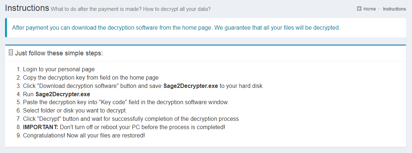The height and width of the screenshot is (153, 412).
Task: Click the breadcrumb separator between Home and Instructions
Action: (379, 9)
